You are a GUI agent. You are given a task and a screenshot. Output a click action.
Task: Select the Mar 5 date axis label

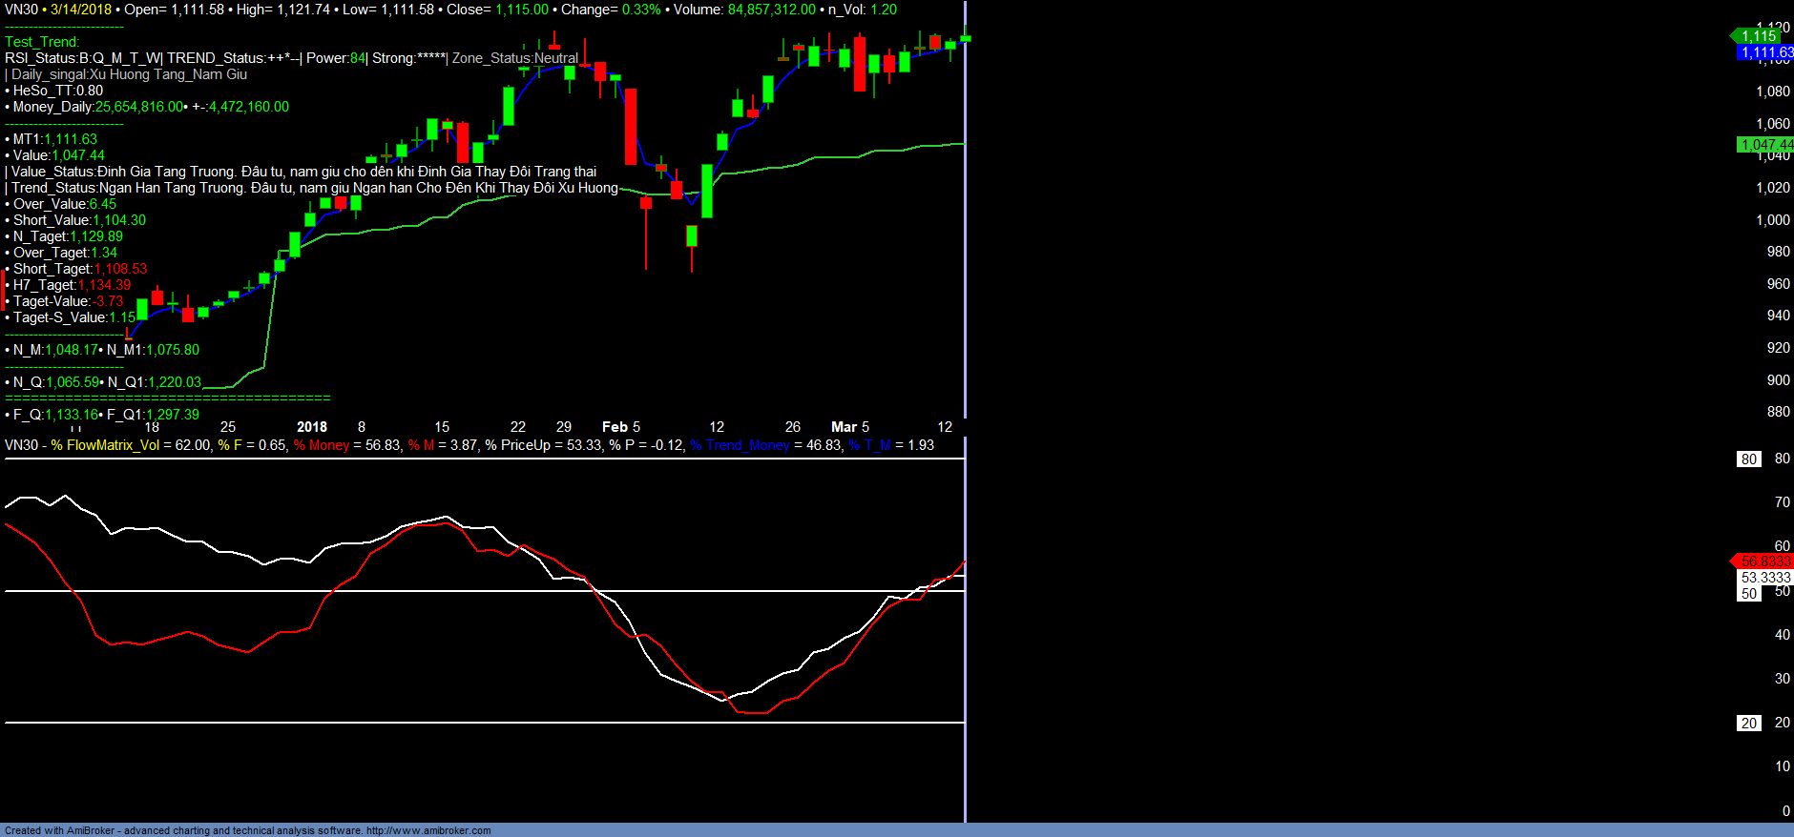point(850,427)
